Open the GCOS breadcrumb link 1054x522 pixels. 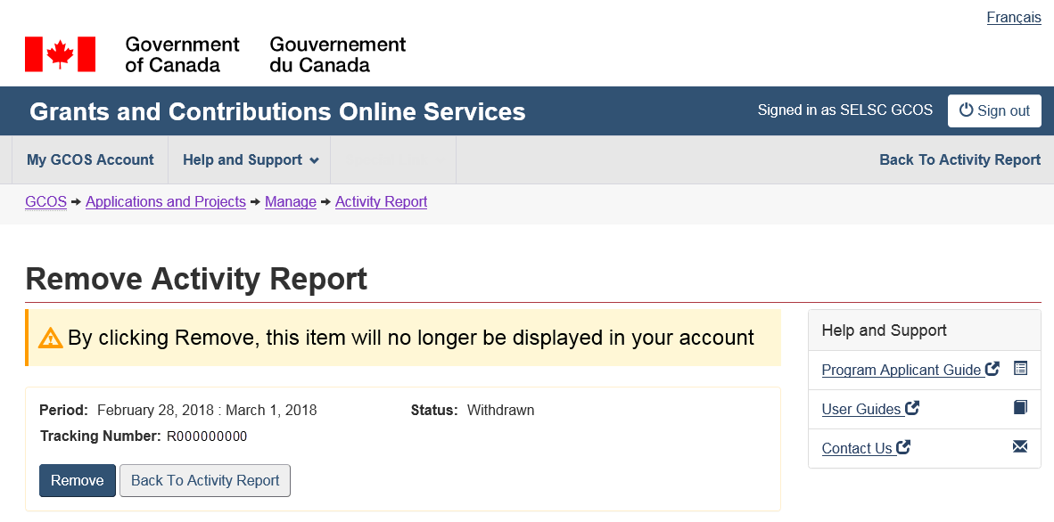click(45, 202)
